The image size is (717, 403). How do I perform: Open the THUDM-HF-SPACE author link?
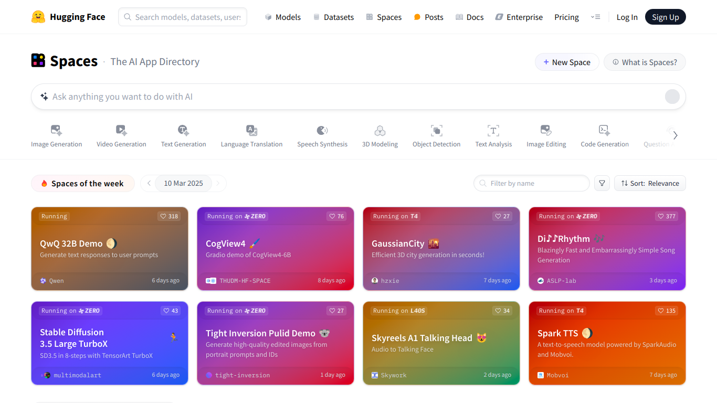coord(239,281)
